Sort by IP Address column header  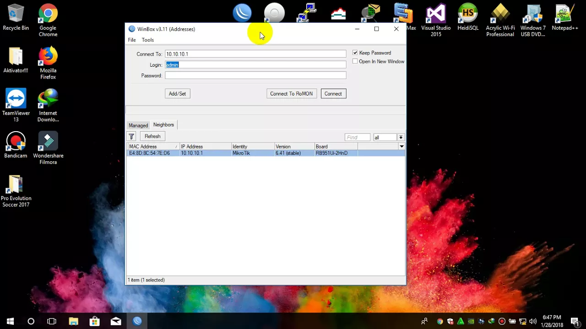point(205,147)
